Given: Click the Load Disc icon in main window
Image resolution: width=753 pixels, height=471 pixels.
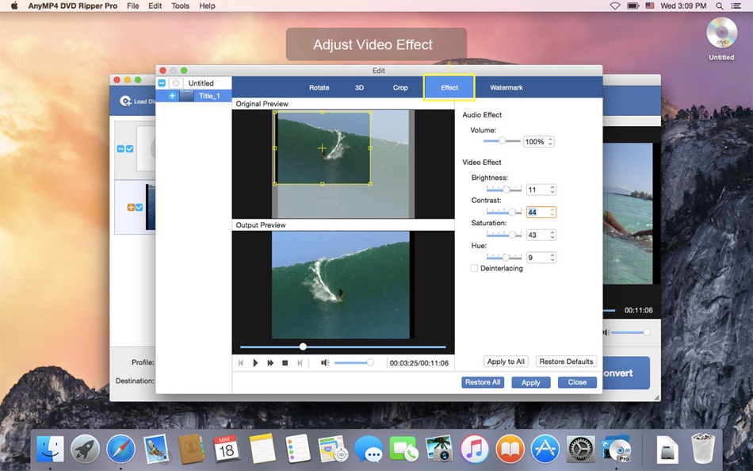Looking at the screenshot, I should coord(127,101).
